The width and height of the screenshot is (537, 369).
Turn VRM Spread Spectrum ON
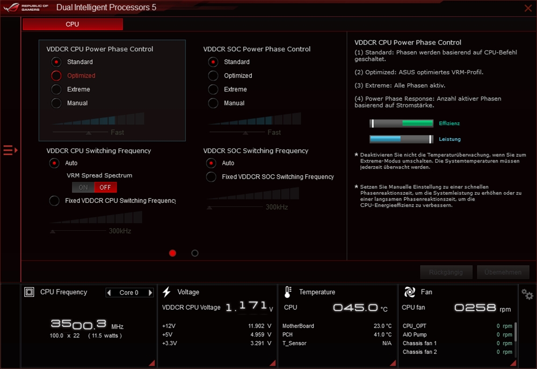83,188
